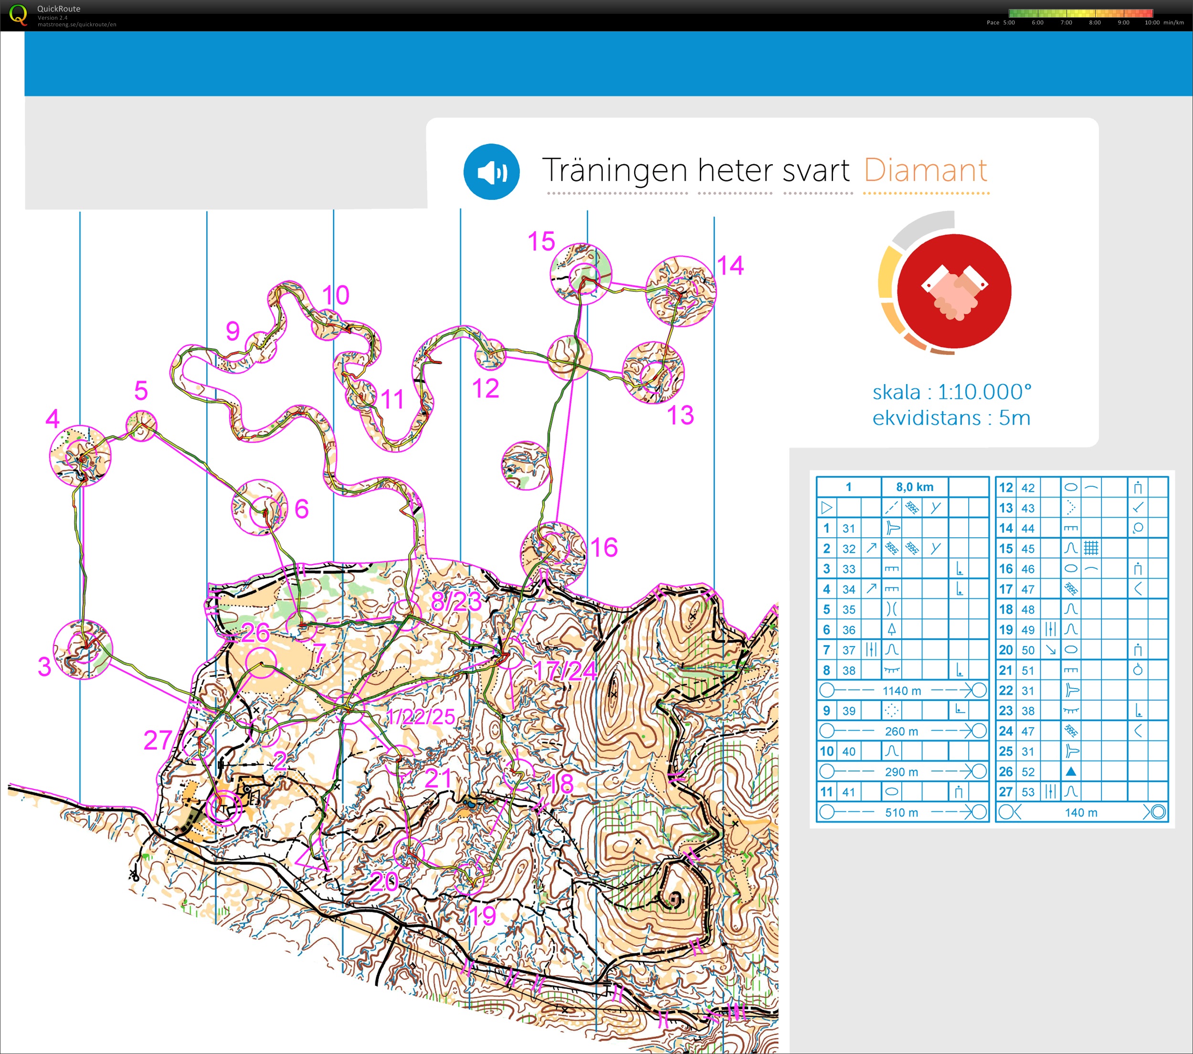Click the '8,0 km' course length cell
The width and height of the screenshot is (1193, 1054).
(915, 487)
